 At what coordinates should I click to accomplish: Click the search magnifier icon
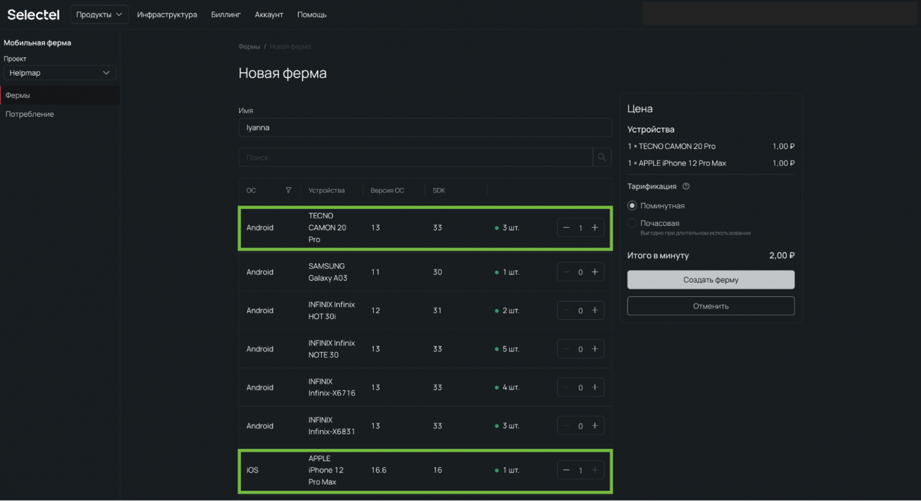pyautogui.click(x=602, y=158)
